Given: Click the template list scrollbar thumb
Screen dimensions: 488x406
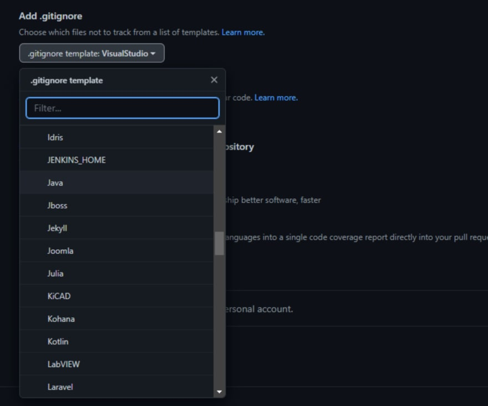Looking at the screenshot, I should pos(219,243).
